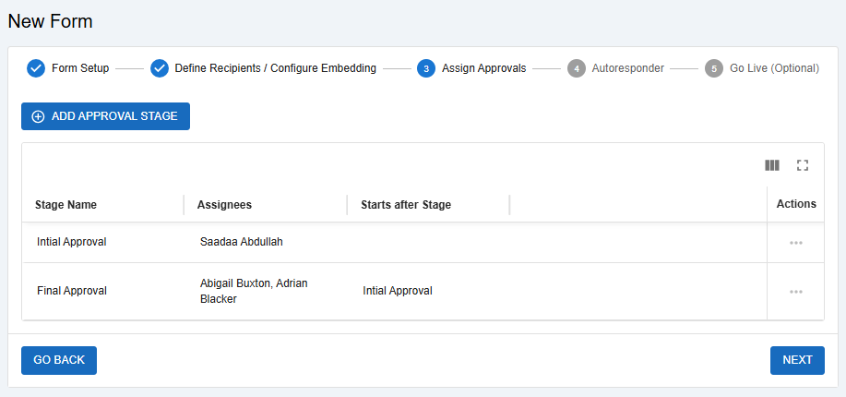Toggle fullscreen table view icon
This screenshot has height=397, width=846.
tap(802, 165)
